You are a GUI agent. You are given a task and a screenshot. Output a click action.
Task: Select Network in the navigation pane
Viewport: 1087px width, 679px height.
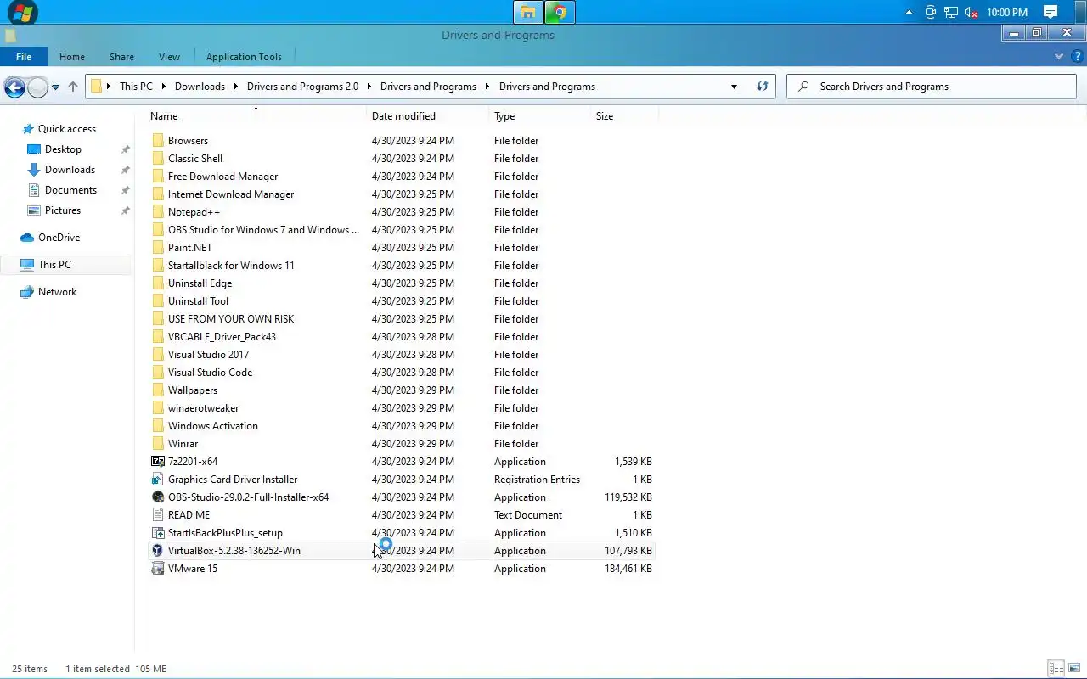click(57, 292)
